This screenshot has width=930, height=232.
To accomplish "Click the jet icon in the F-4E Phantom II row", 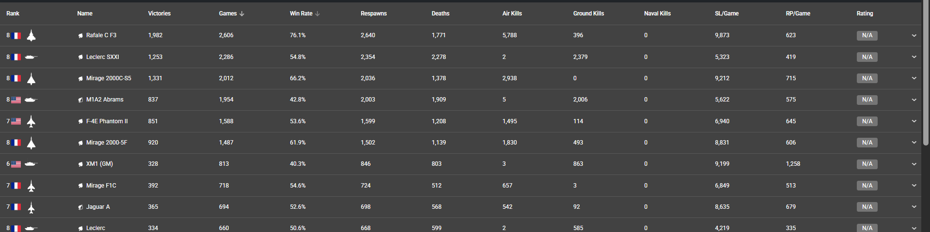I will coord(32,121).
